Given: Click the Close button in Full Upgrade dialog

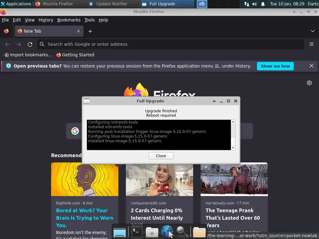Looking at the screenshot, I should pyautogui.click(x=161, y=156).
